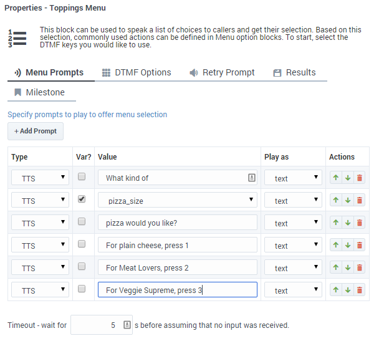Check Var box for 'For Veggie Supreme' row

point(82,289)
